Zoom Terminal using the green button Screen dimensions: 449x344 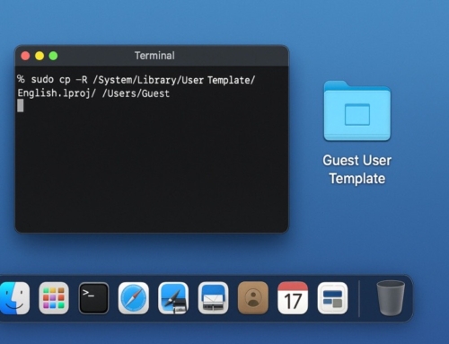coord(53,56)
